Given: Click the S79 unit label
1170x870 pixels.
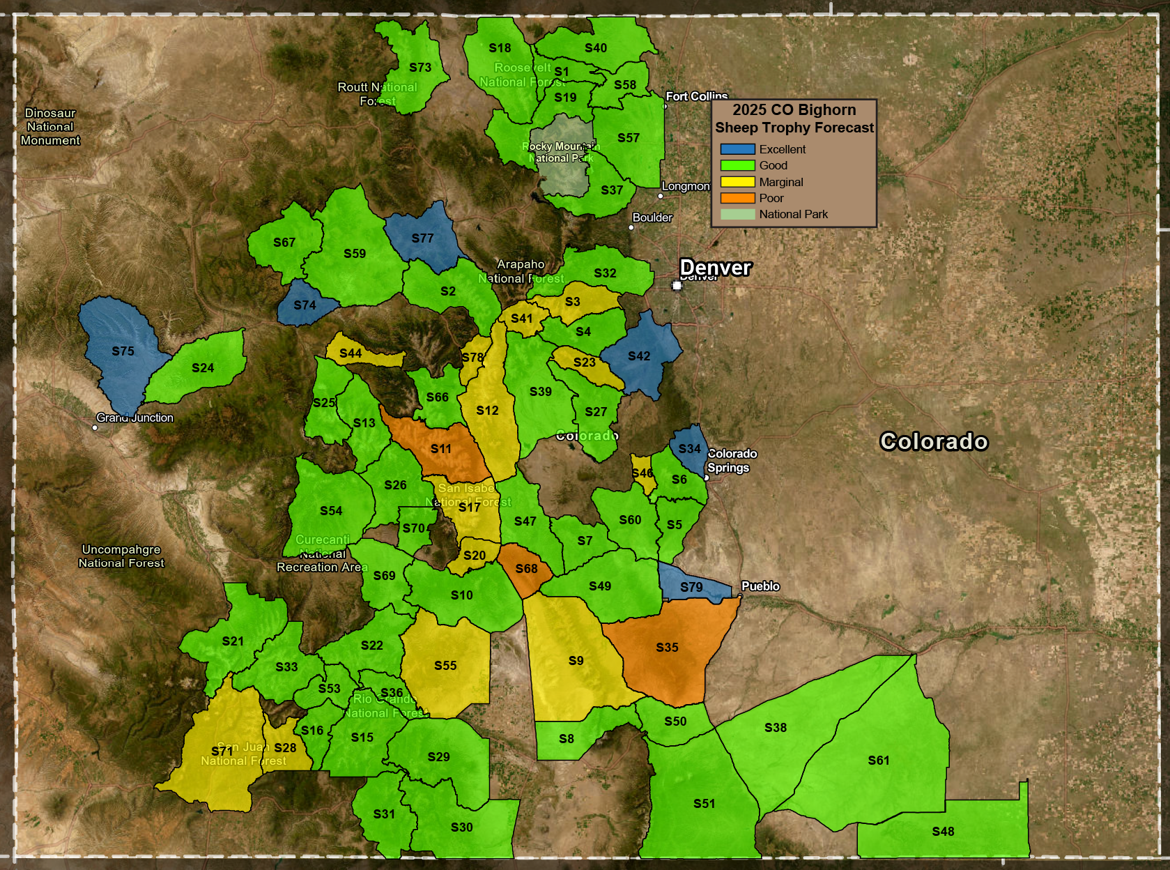Looking at the screenshot, I should tap(691, 588).
